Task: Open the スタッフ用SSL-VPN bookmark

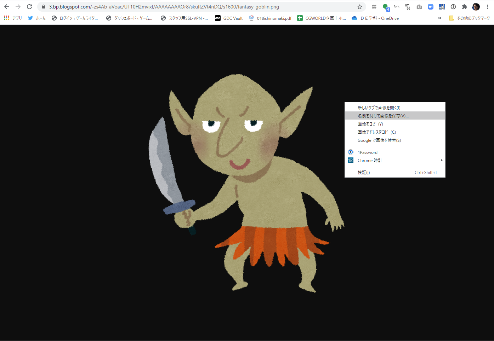Action: click(x=184, y=18)
